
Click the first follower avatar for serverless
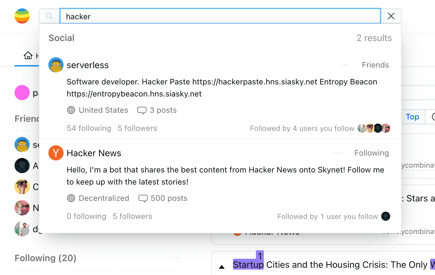tap(362, 128)
